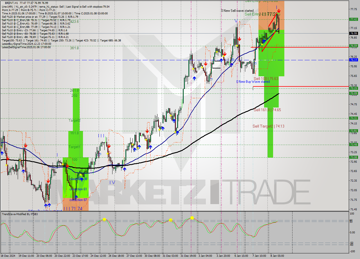Click the green 73.08 price label
Screen dimensions: 360x259
pos(354,157)
